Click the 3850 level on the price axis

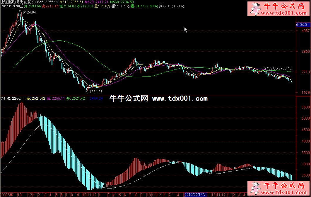click(305, 51)
